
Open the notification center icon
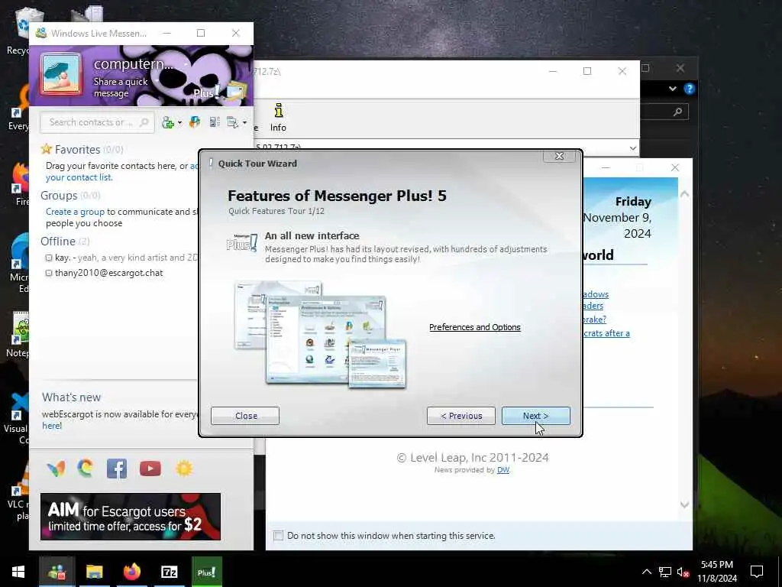point(757,572)
